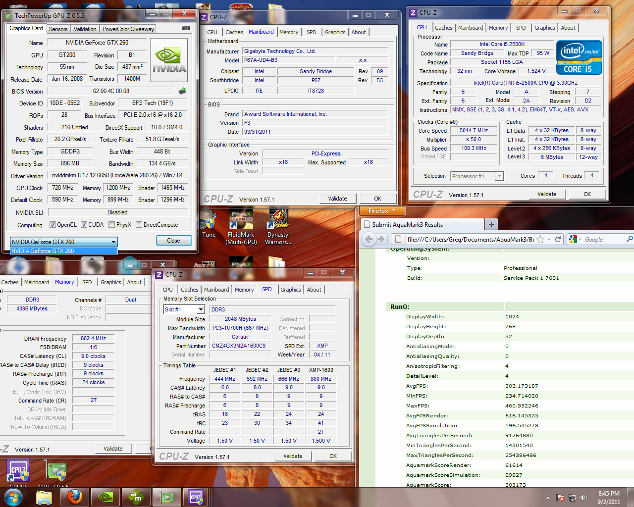Click Validate in the Memory CPU-Z window

tap(113, 449)
